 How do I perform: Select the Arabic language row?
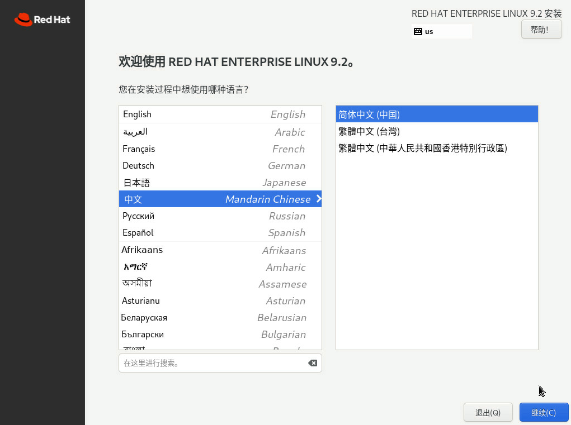point(220,132)
